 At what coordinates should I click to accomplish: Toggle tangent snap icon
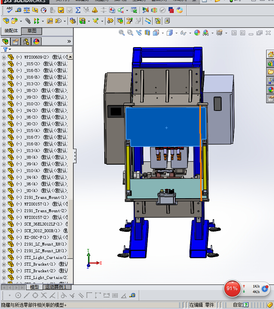click(x=63, y=295)
